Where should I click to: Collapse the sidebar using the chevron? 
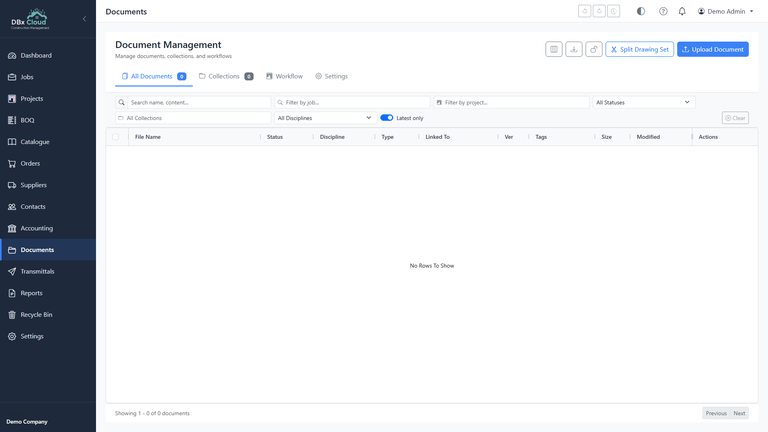click(84, 19)
